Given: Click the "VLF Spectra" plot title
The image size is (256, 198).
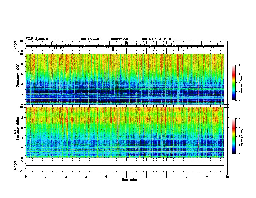Looking at the screenshot, I should (37, 38).
